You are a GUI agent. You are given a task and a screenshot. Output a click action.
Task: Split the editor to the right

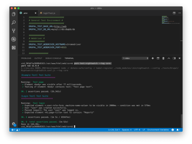174,13
